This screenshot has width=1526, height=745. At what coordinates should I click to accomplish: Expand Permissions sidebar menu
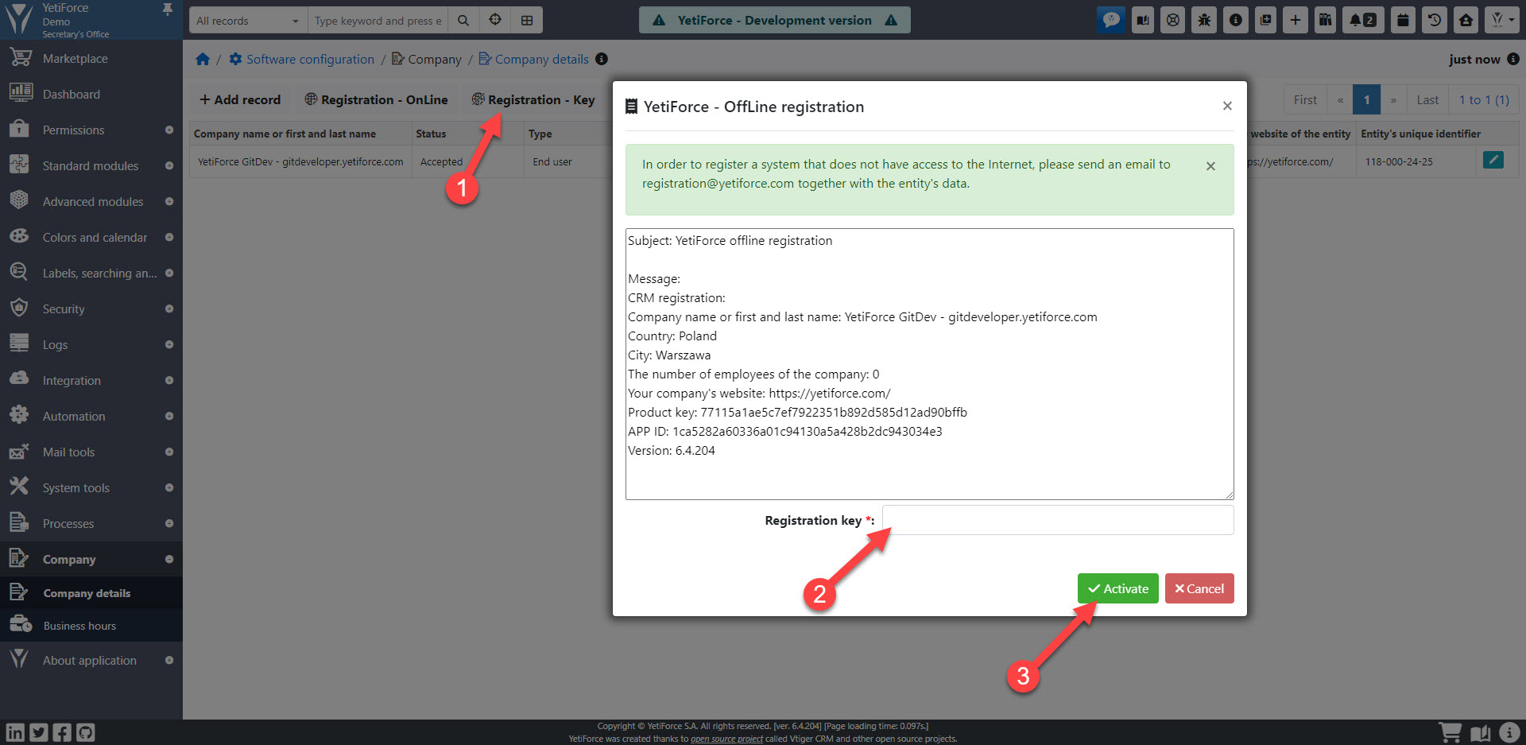[91, 130]
